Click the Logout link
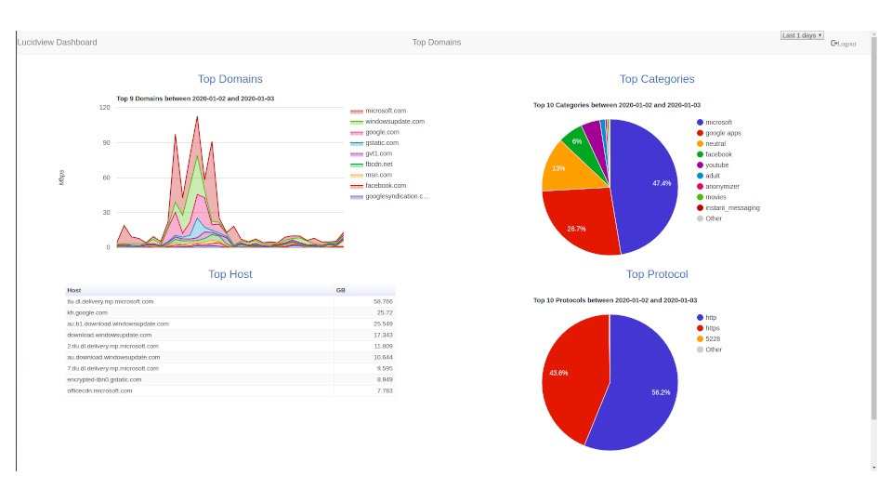 pos(844,44)
